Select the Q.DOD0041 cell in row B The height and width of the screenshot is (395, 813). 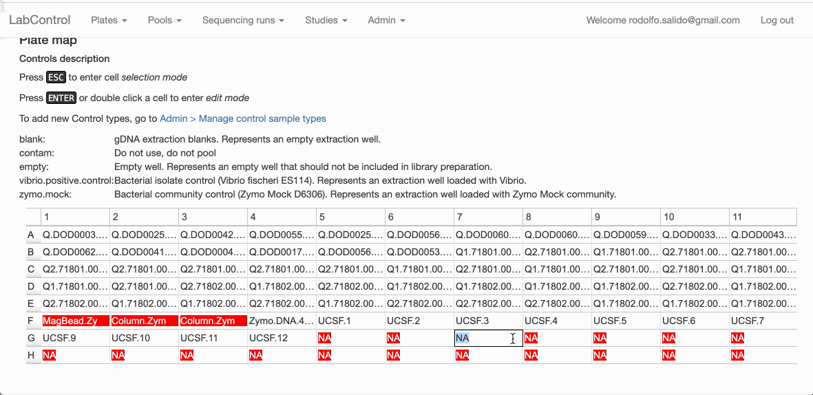(x=144, y=252)
